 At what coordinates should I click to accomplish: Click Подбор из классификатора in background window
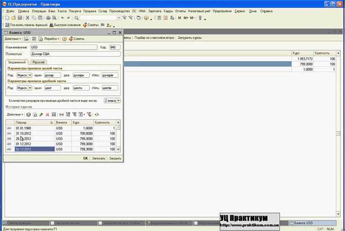(x=154, y=38)
